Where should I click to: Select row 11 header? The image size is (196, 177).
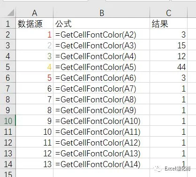(x=8, y=131)
